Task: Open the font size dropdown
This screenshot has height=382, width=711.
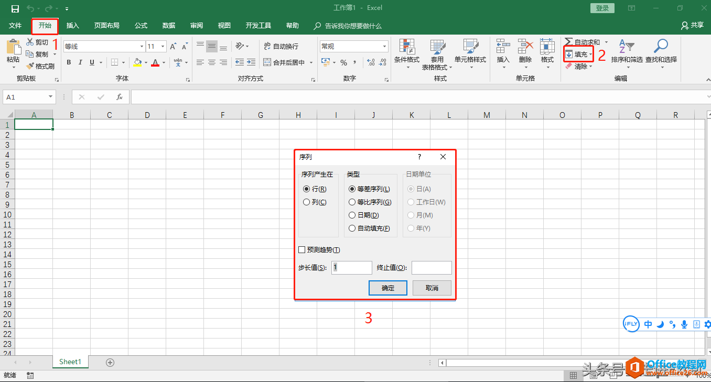Action: coord(163,47)
